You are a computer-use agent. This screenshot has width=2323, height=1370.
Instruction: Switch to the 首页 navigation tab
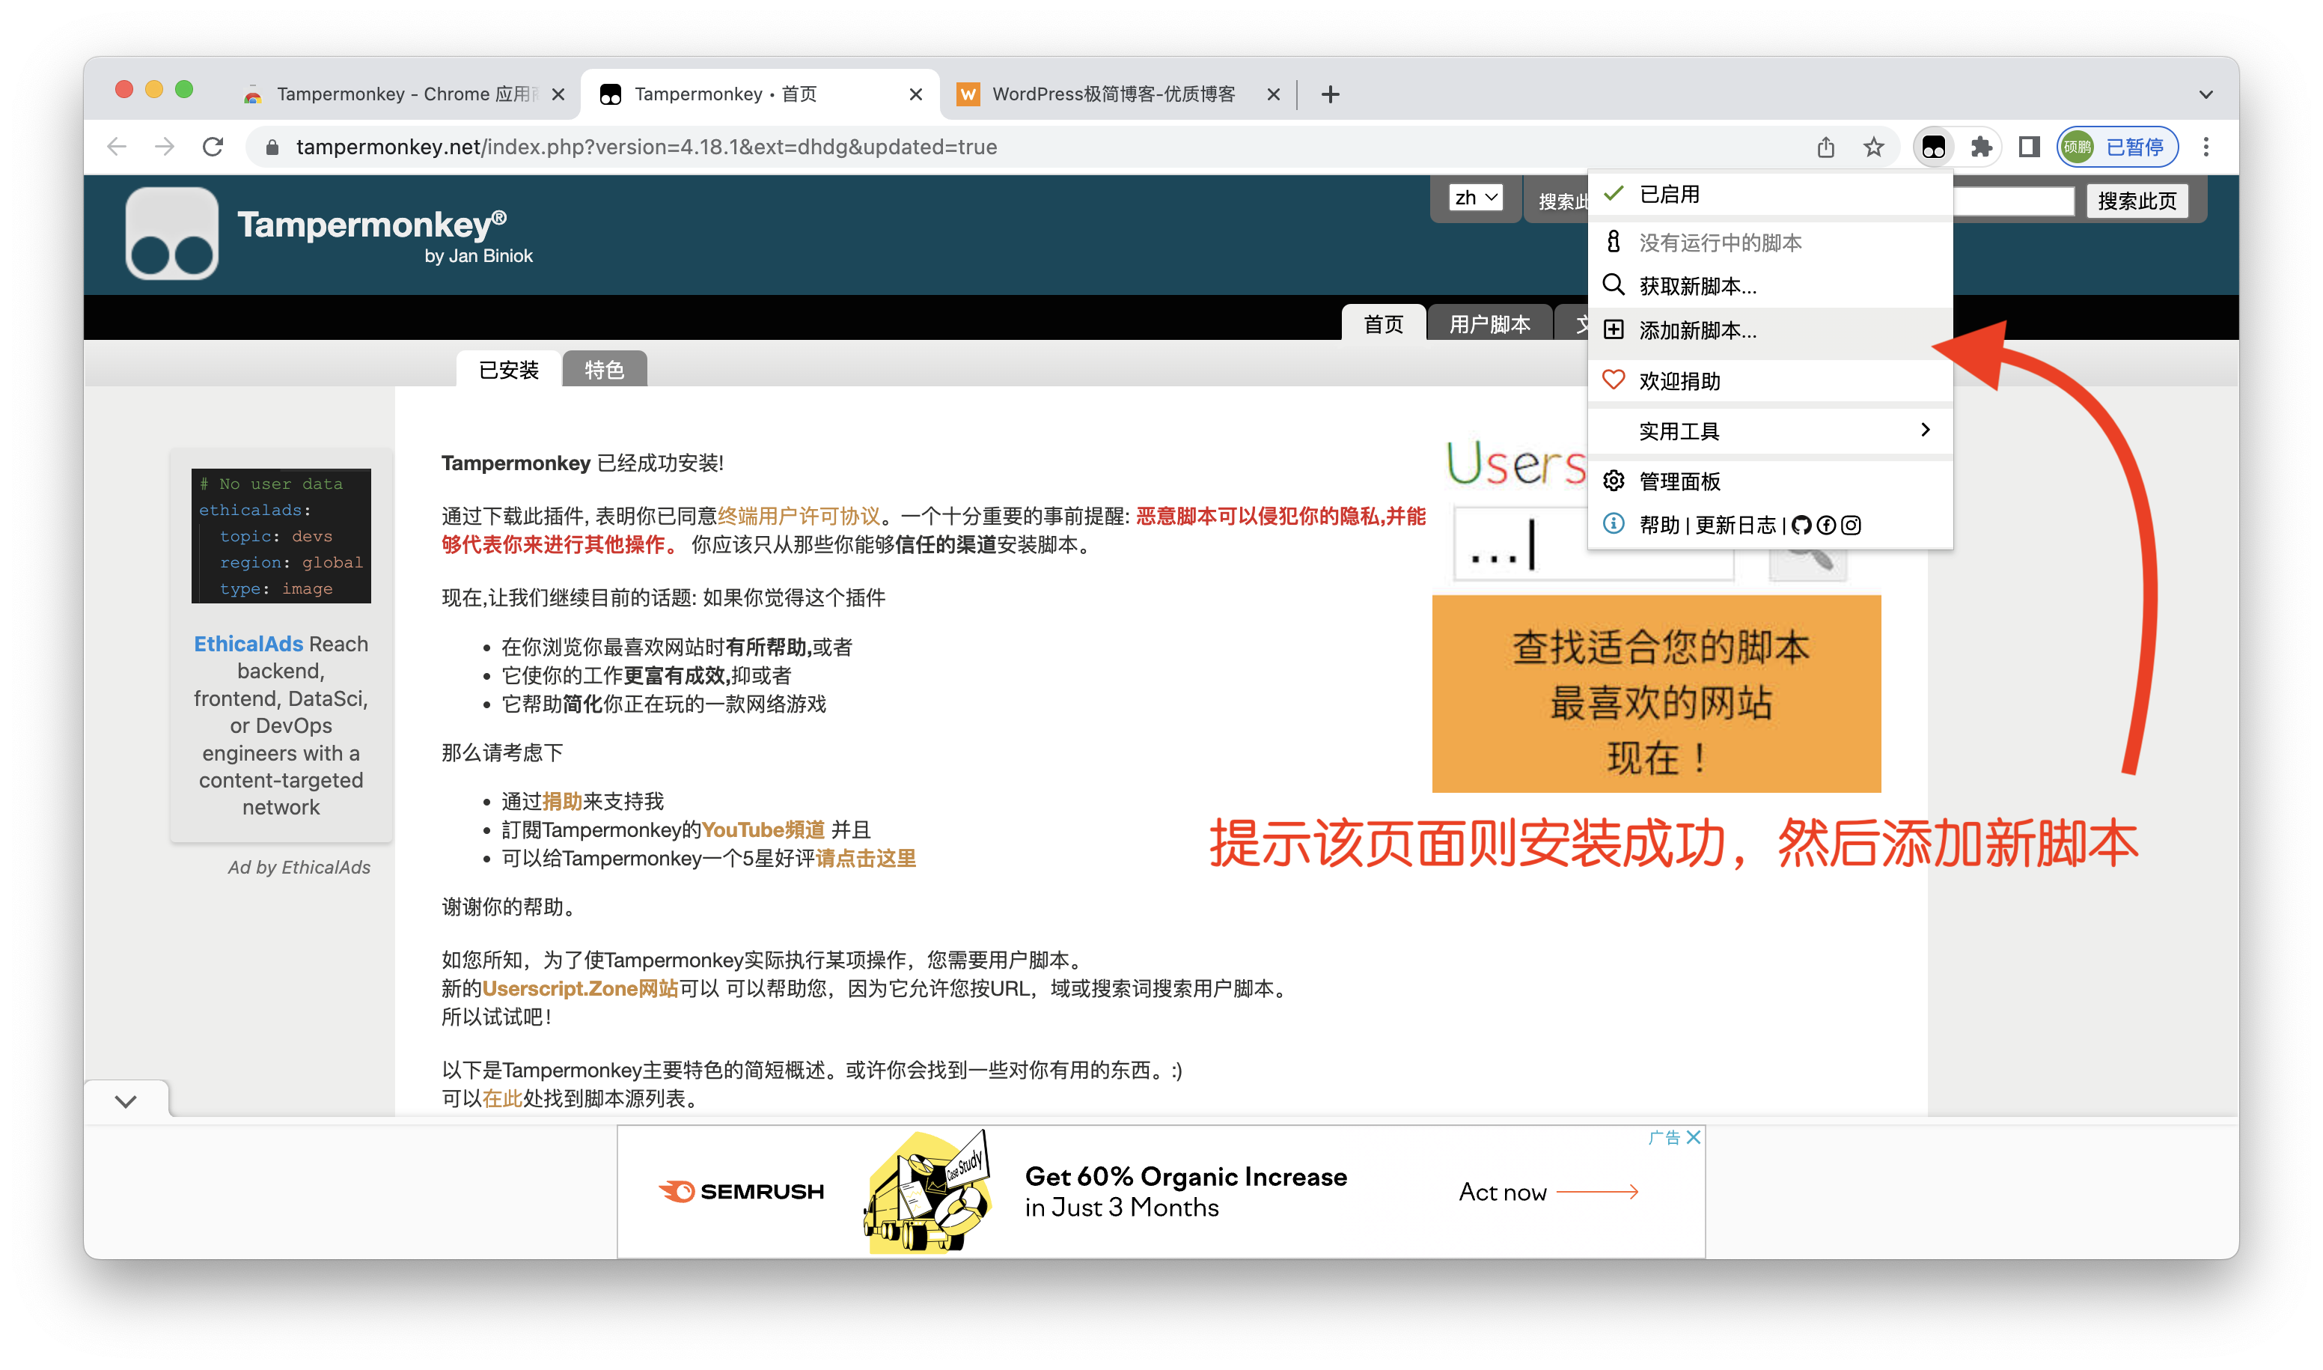1384,323
